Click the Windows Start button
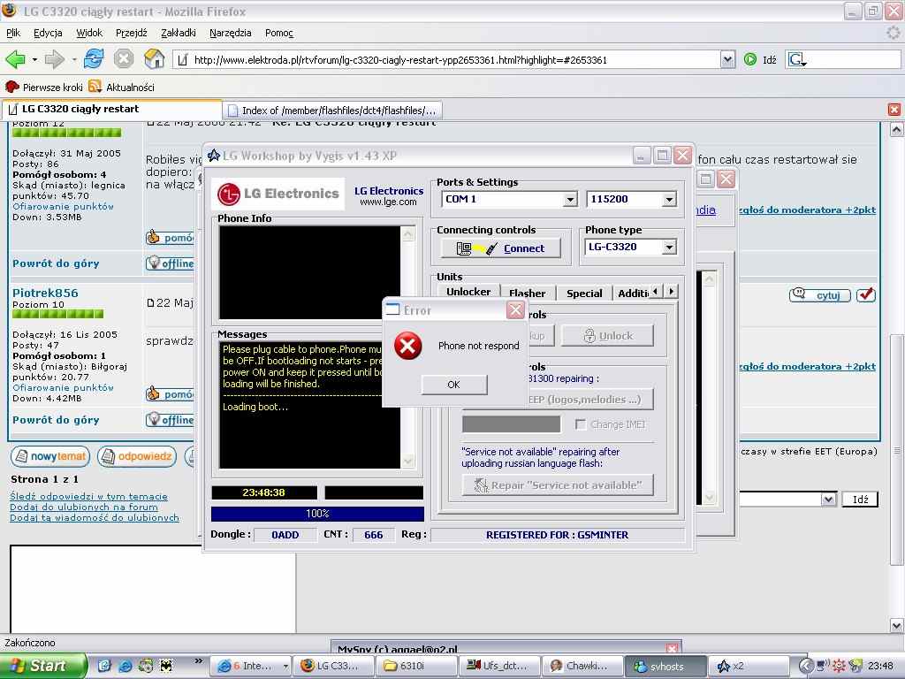The height and width of the screenshot is (679, 905). point(42,666)
